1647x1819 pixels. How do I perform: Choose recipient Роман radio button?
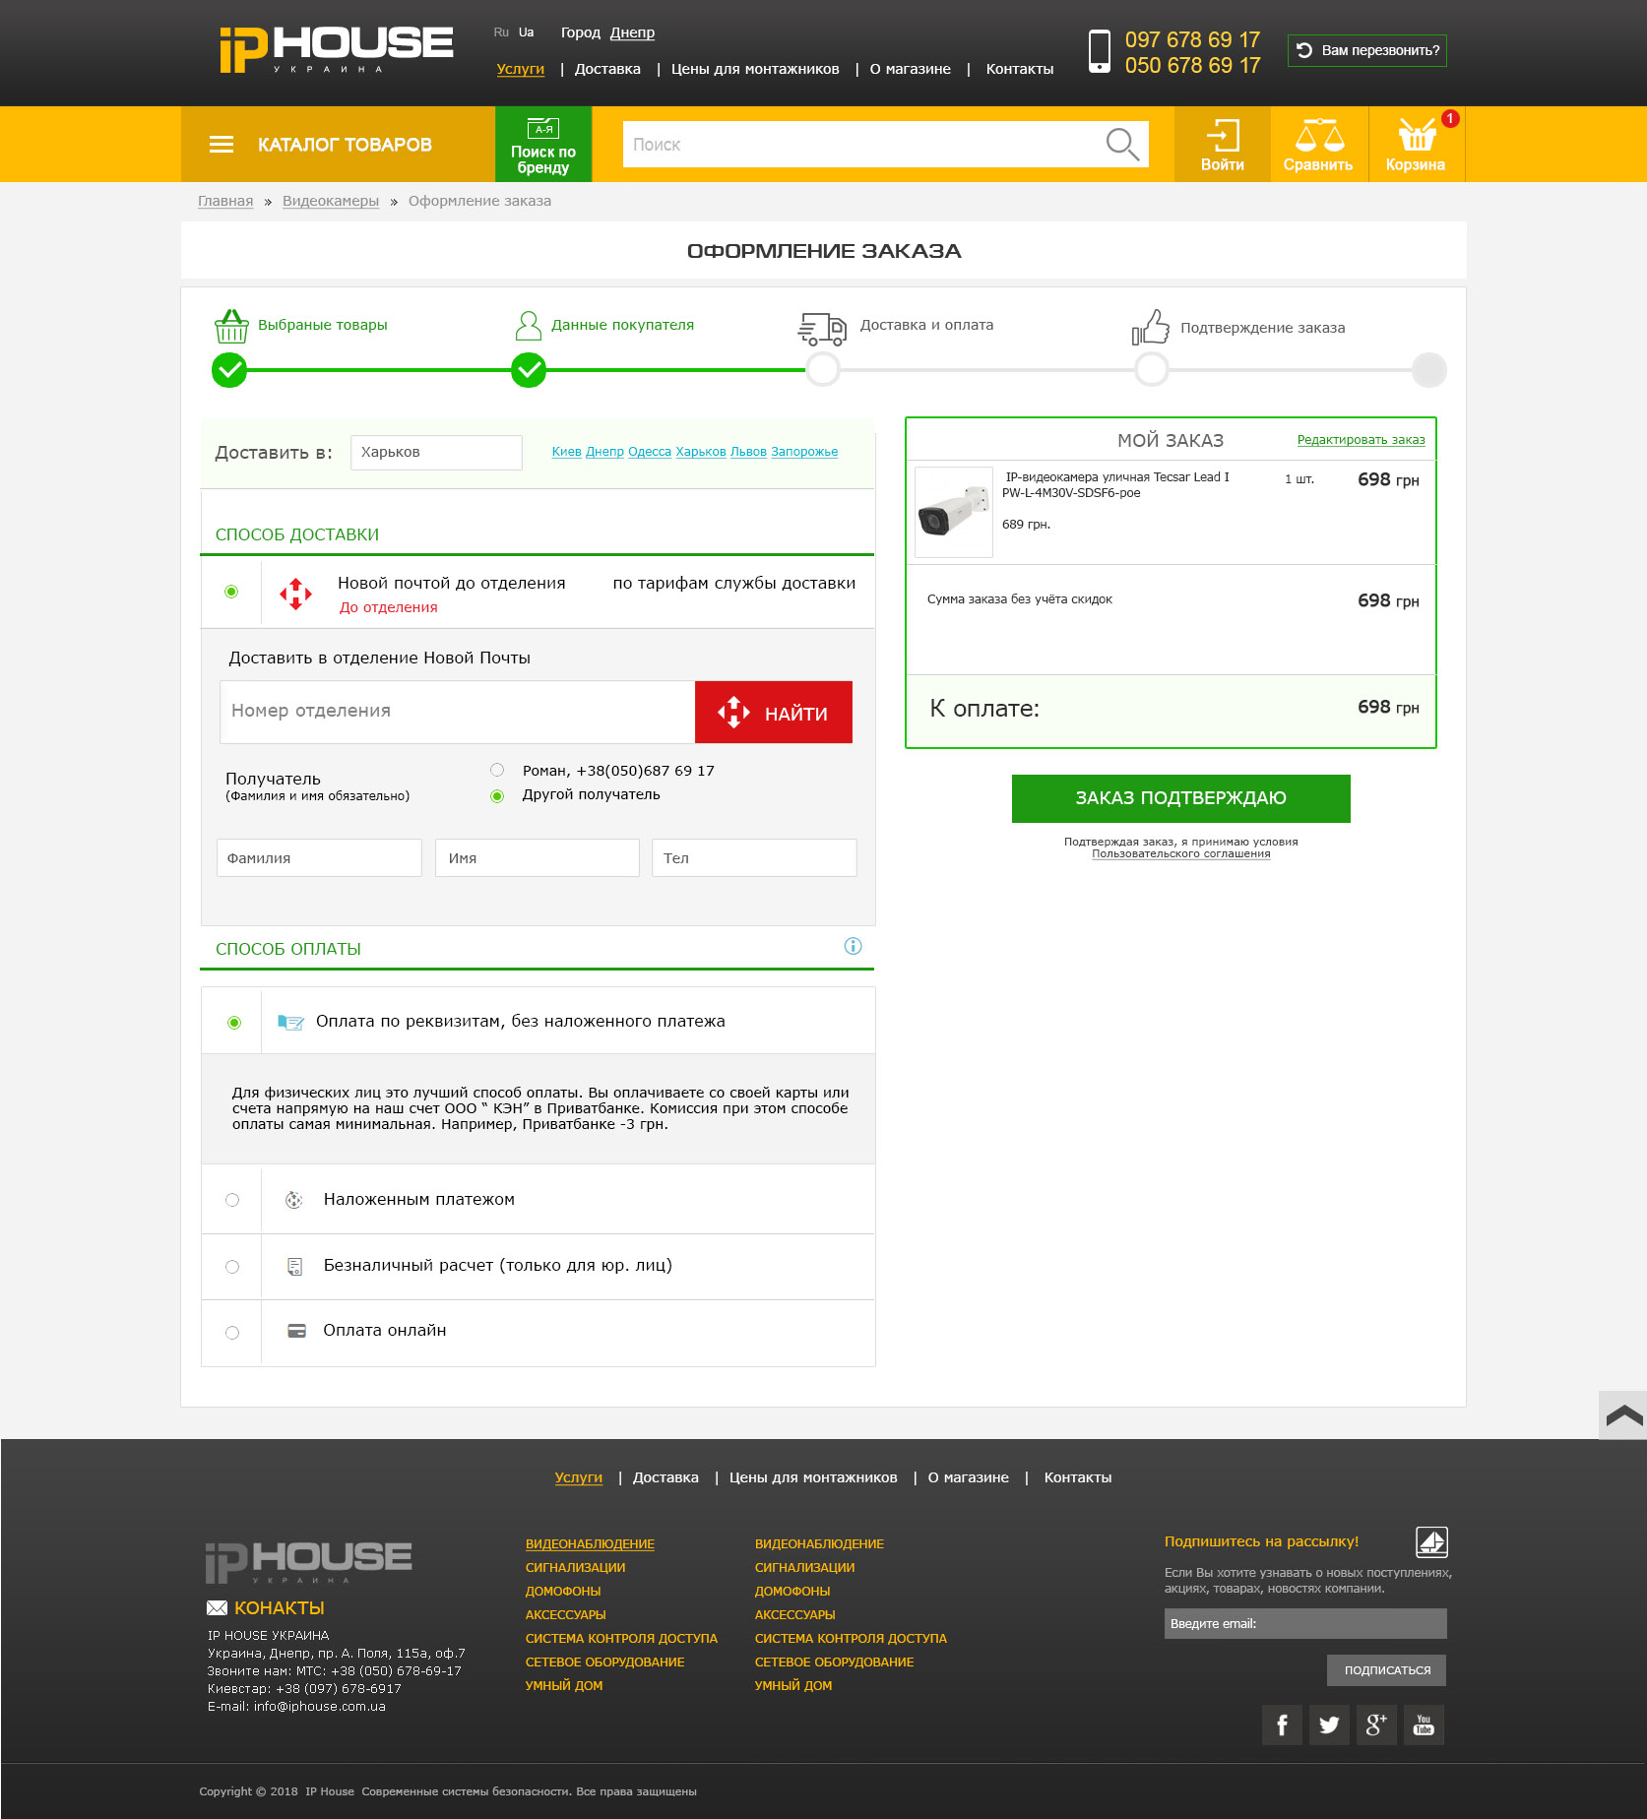tap(497, 770)
